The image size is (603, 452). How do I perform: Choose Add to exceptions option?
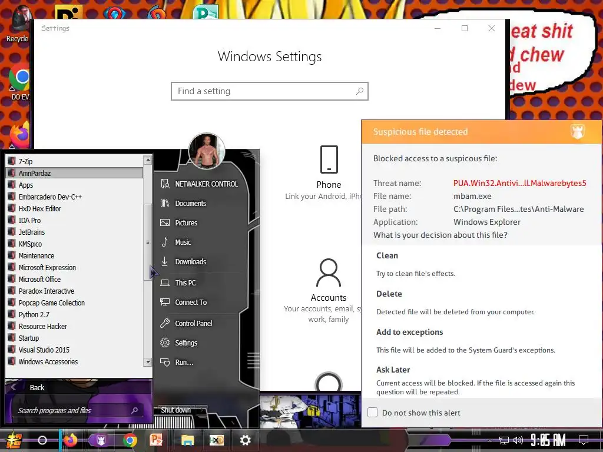click(x=481, y=341)
